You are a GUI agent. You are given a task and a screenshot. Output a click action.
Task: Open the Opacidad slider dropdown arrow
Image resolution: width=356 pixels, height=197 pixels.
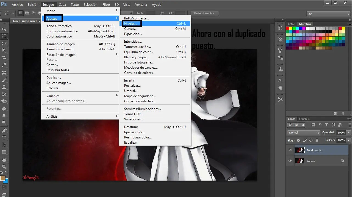(x=349, y=132)
